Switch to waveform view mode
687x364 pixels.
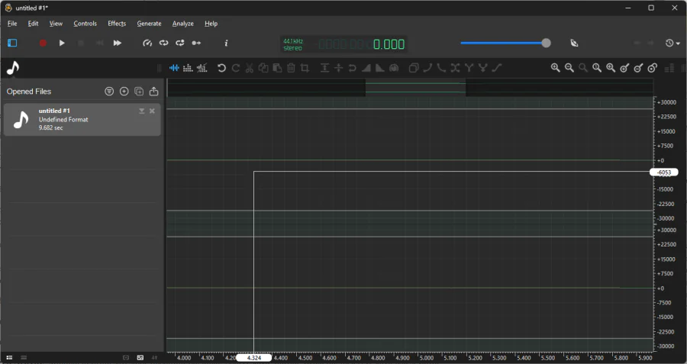[174, 68]
